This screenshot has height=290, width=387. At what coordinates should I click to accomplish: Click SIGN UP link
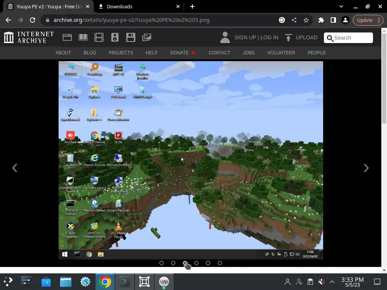coord(245,37)
